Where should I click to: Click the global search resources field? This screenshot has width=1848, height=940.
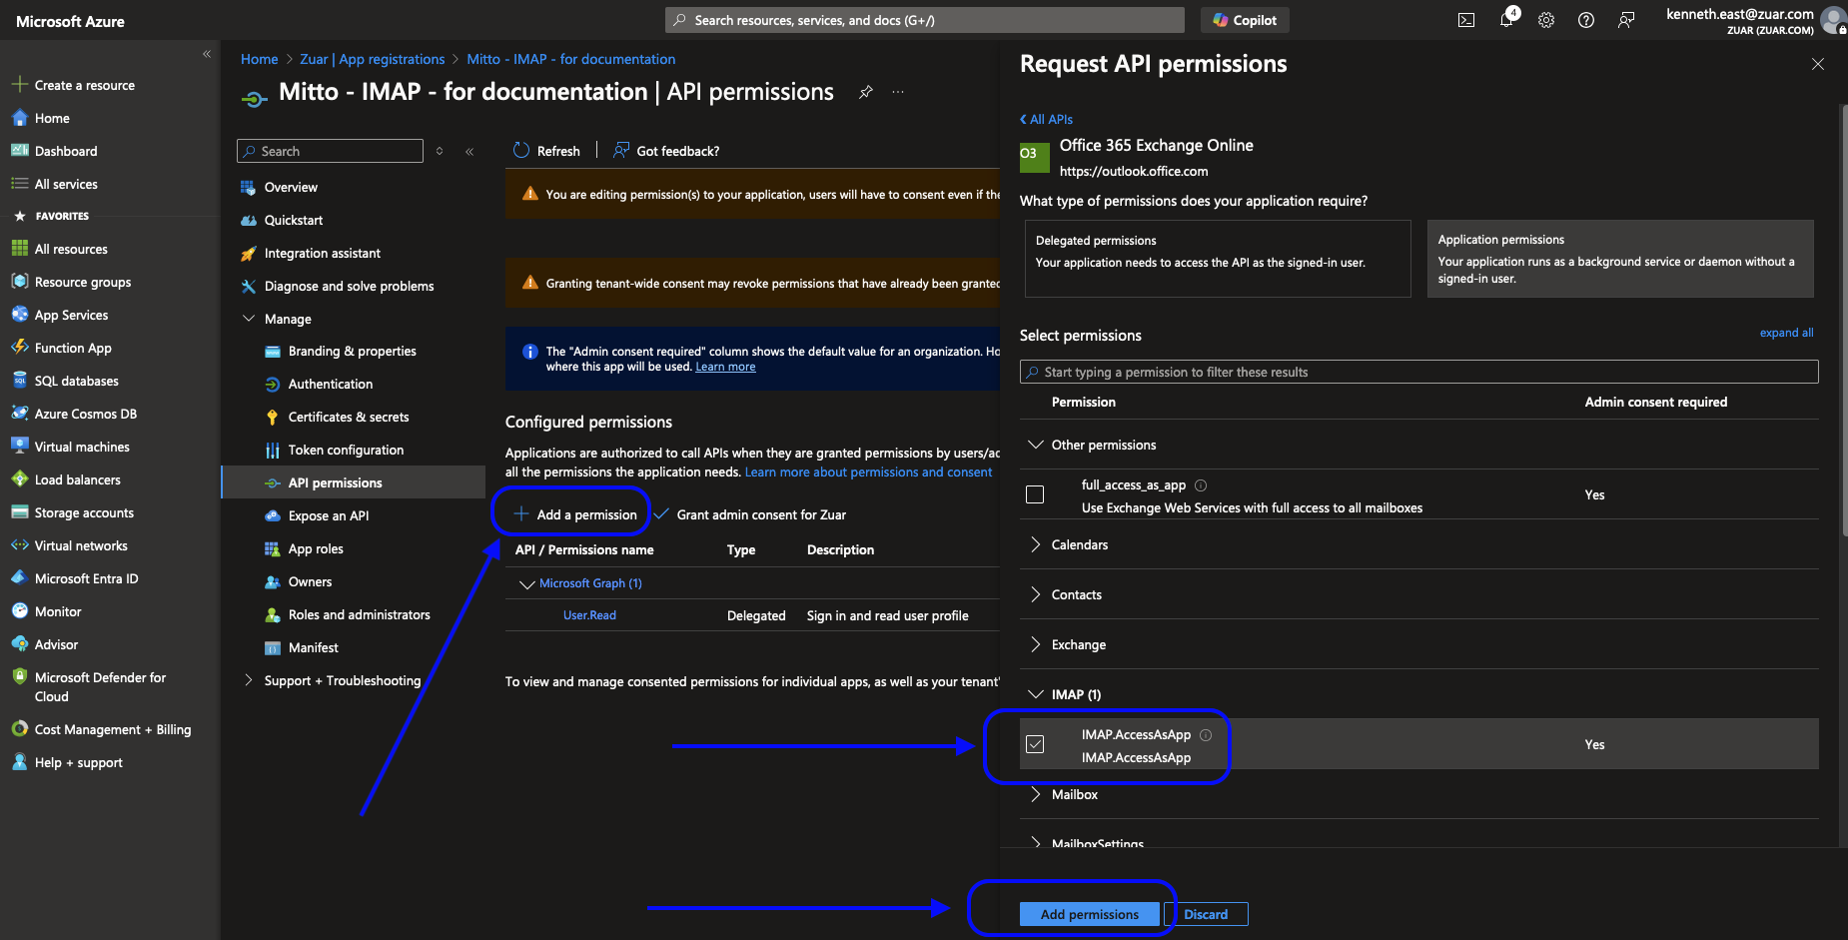point(925,20)
